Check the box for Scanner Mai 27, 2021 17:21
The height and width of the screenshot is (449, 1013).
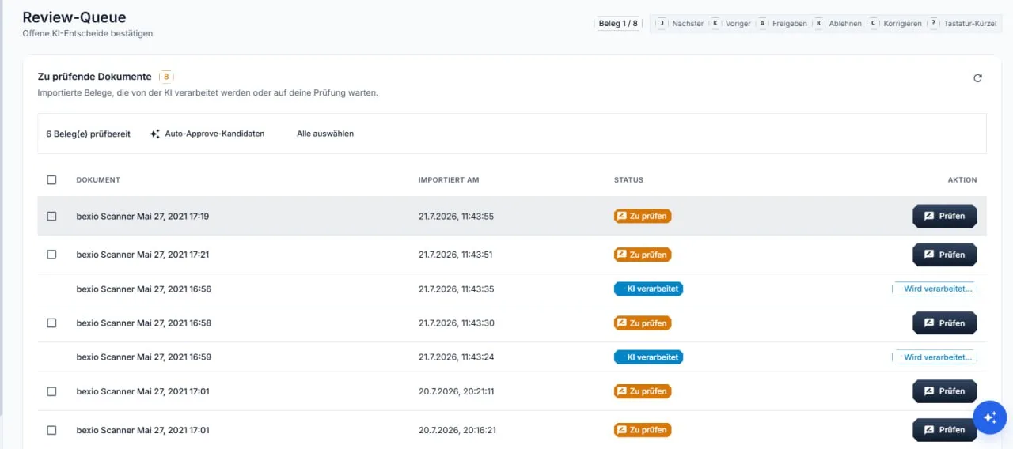tap(51, 255)
